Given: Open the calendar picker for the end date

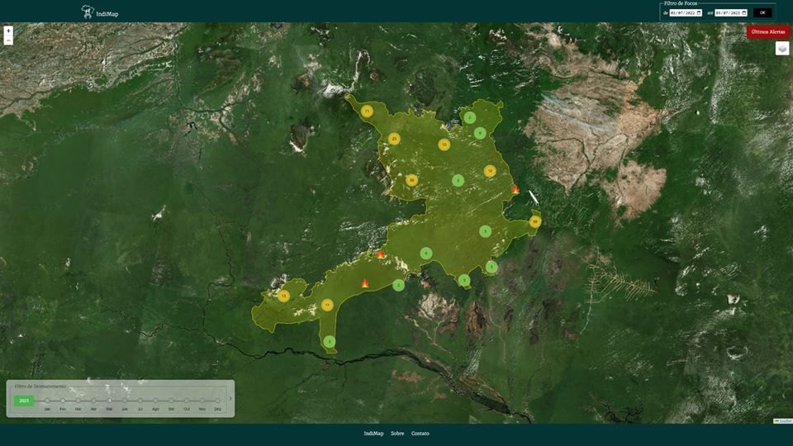Looking at the screenshot, I should [743, 12].
